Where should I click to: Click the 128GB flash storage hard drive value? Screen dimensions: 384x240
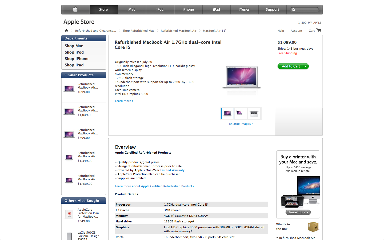[x=179, y=221]
